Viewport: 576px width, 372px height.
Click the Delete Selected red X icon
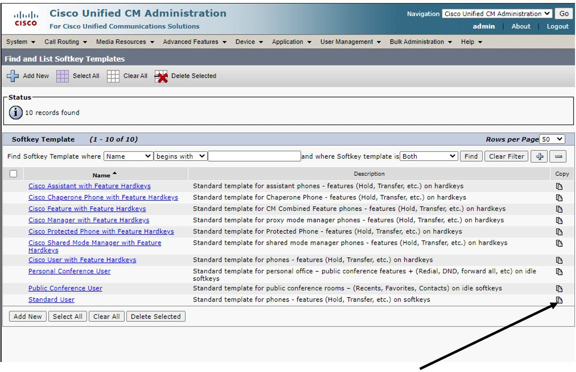pyautogui.click(x=161, y=76)
